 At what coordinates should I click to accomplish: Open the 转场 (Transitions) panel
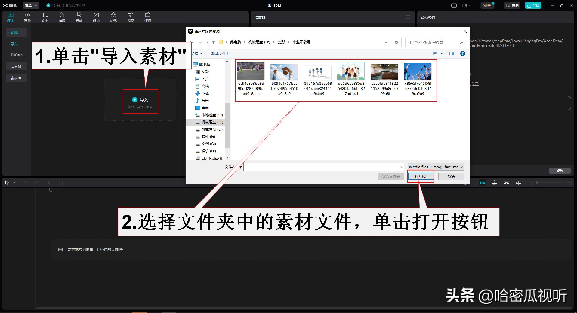point(96,17)
